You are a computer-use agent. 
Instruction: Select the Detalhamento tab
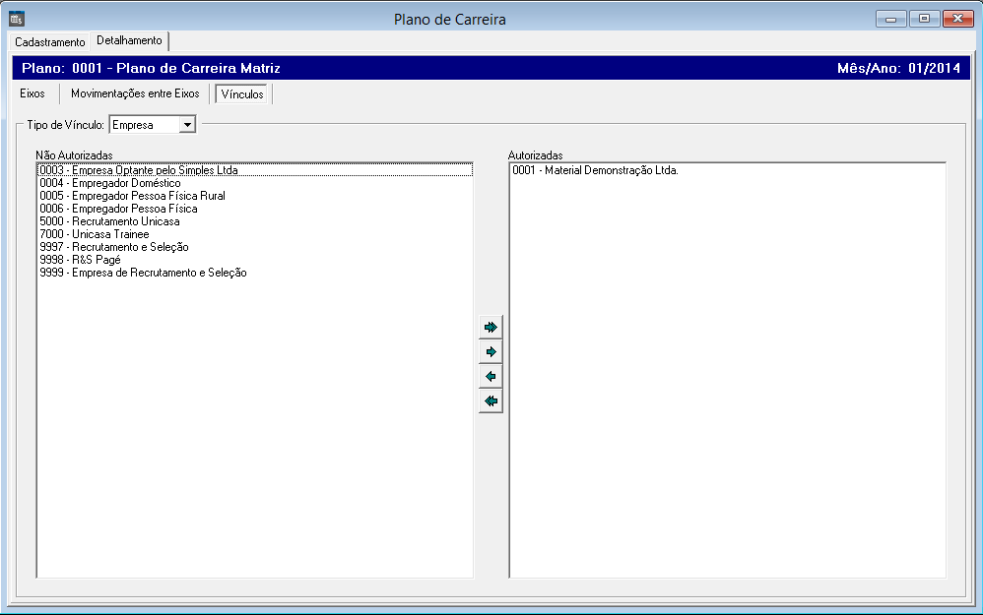point(129,40)
